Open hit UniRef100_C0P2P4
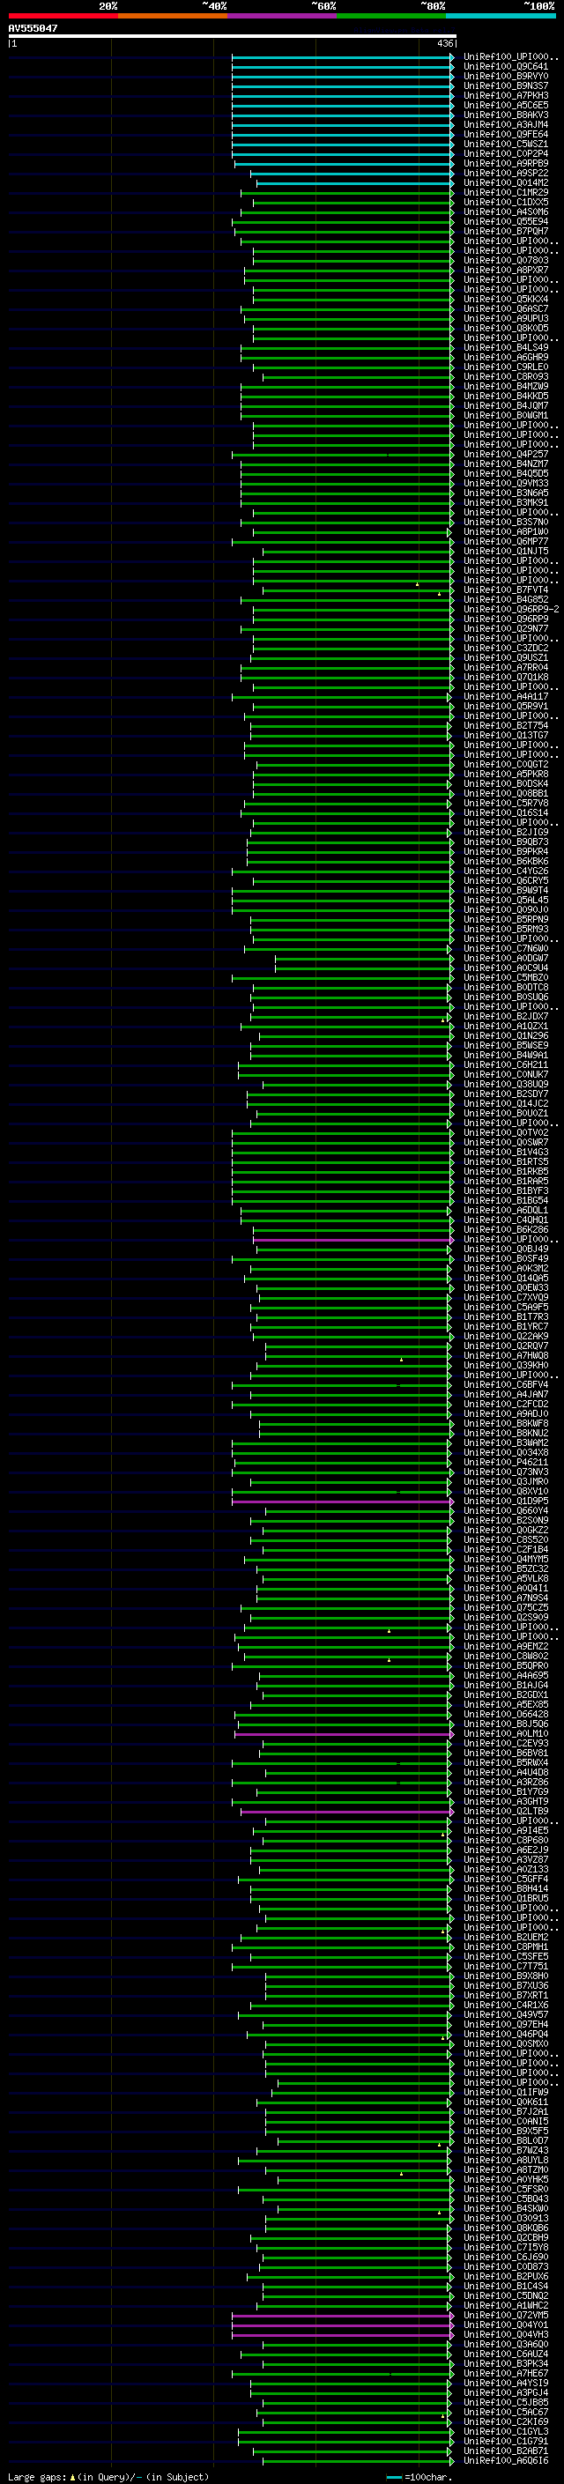The width and height of the screenshot is (564, 2484). tap(505, 153)
